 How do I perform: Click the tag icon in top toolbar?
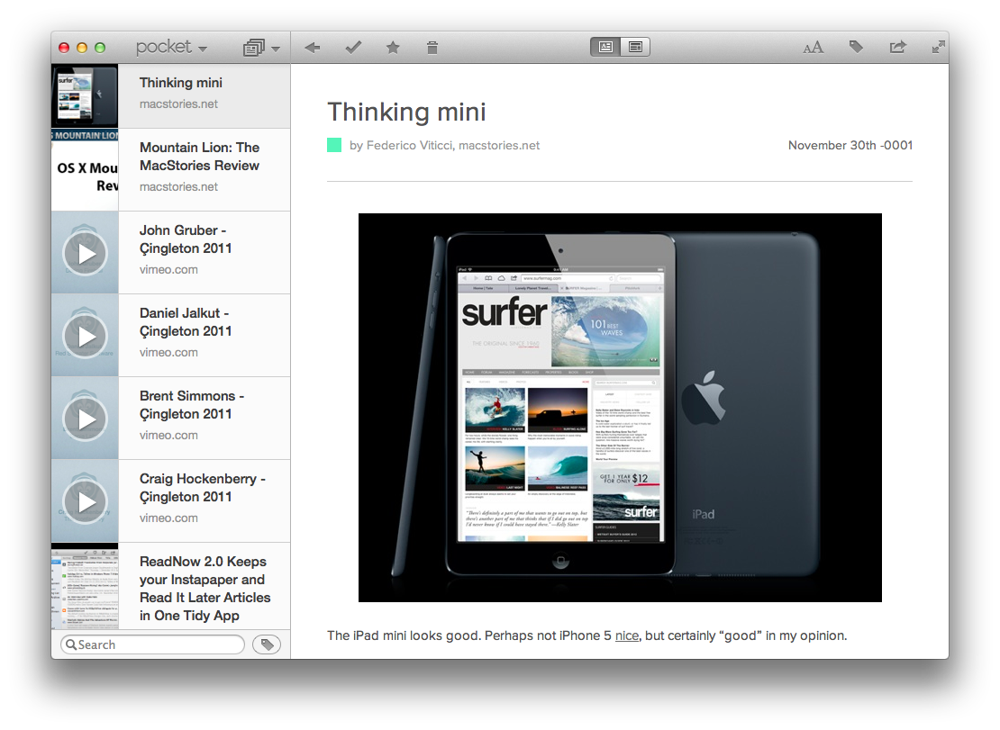(856, 48)
